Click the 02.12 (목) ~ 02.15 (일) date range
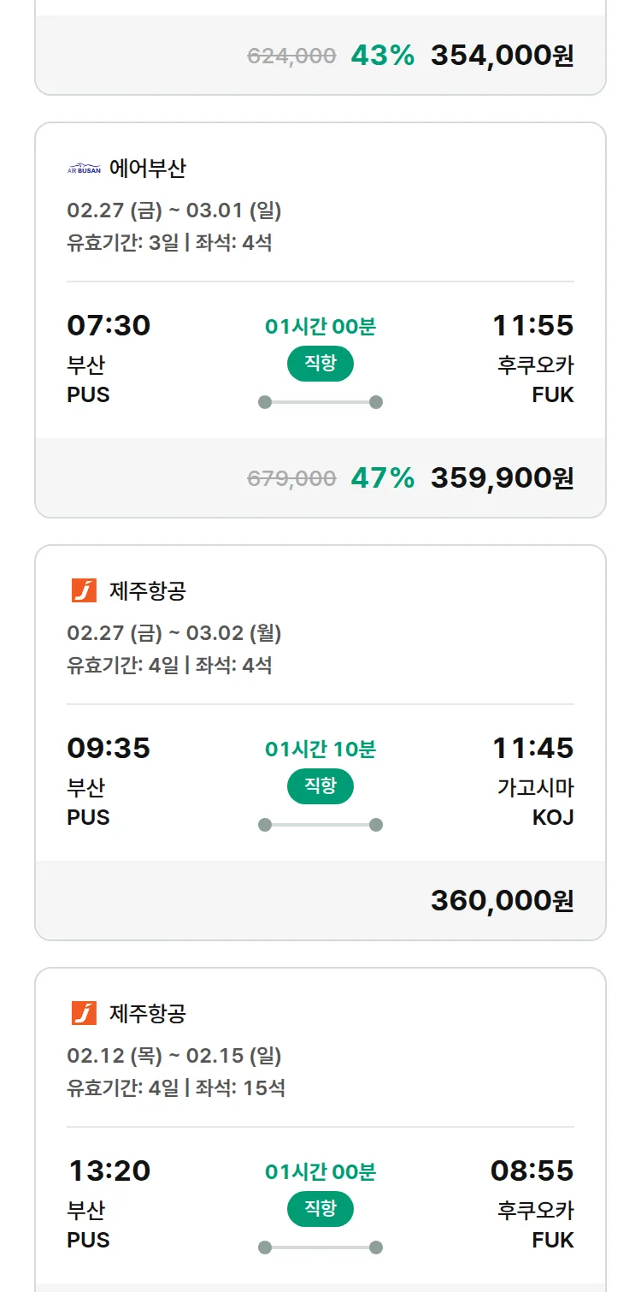This screenshot has width=641, height=1292. coord(173,1056)
